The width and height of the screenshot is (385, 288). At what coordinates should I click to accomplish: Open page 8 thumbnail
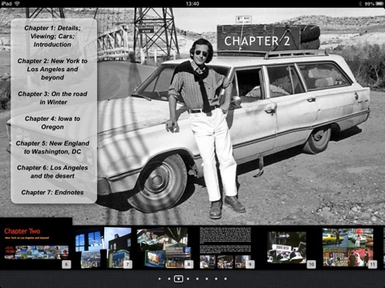(164, 247)
